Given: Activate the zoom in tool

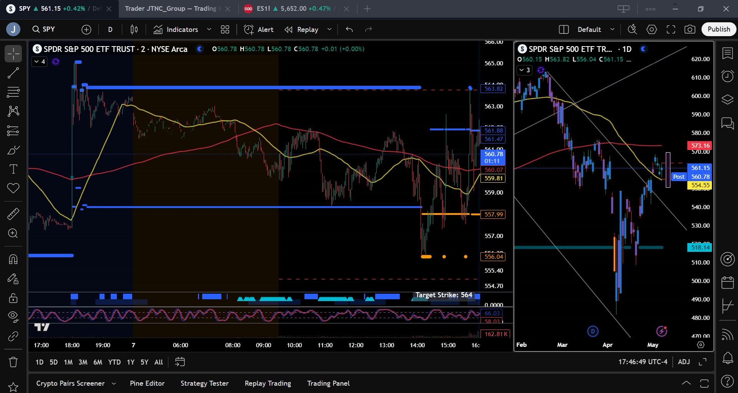Looking at the screenshot, I should [x=13, y=233].
